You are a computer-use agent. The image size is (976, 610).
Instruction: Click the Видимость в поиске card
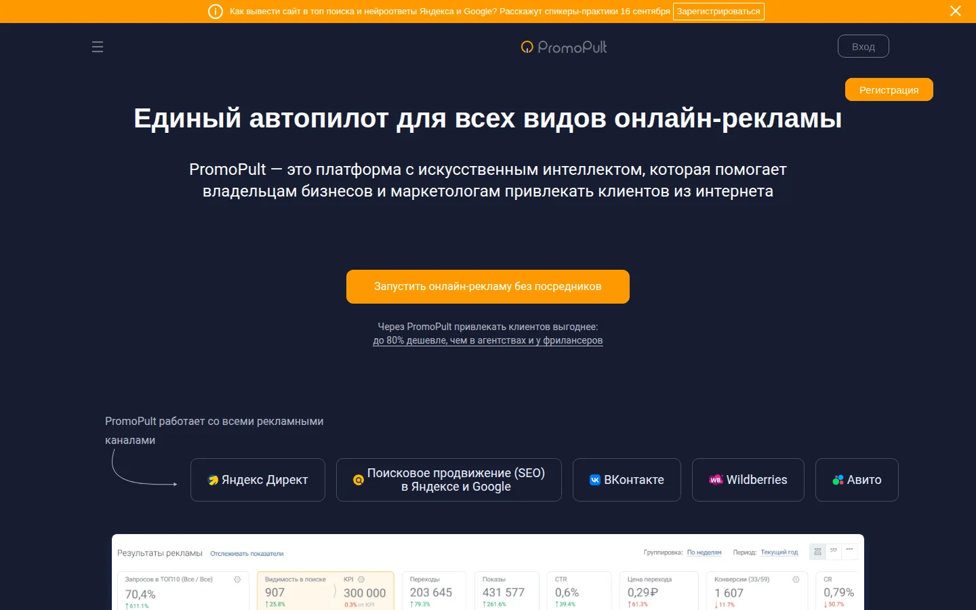coord(325,591)
